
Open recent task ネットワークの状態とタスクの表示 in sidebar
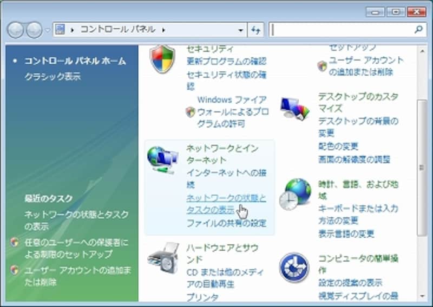click(x=76, y=220)
